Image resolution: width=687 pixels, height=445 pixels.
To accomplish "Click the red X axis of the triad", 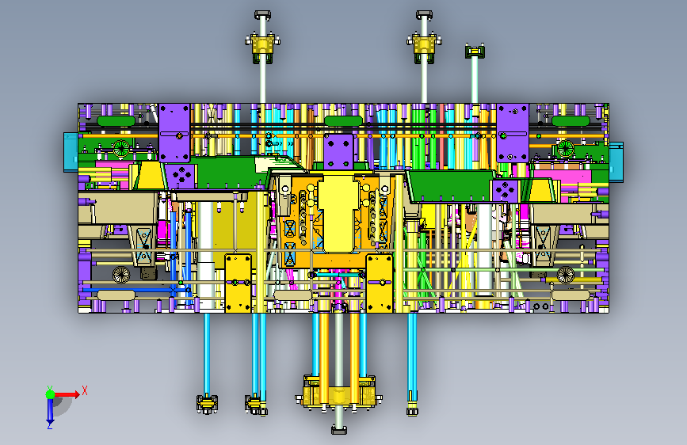I will pos(67,394).
